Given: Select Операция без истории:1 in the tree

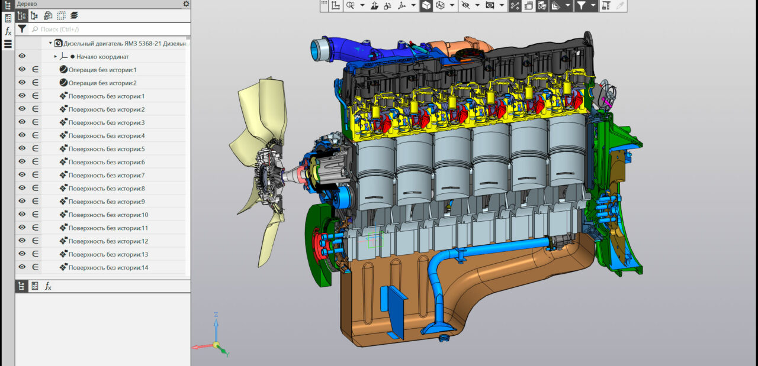Looking at the screenshot, I should click(x=102, y=70).
